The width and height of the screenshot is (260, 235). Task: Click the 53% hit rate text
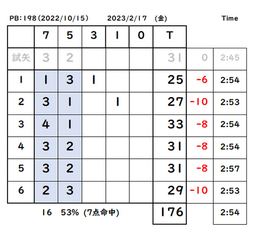point(70,212)
